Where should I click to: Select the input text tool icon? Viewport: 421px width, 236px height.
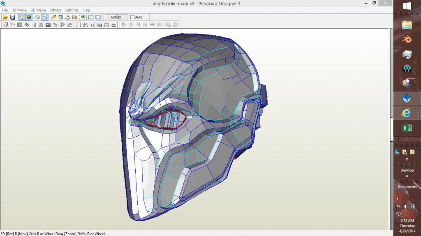pos(41,25)
